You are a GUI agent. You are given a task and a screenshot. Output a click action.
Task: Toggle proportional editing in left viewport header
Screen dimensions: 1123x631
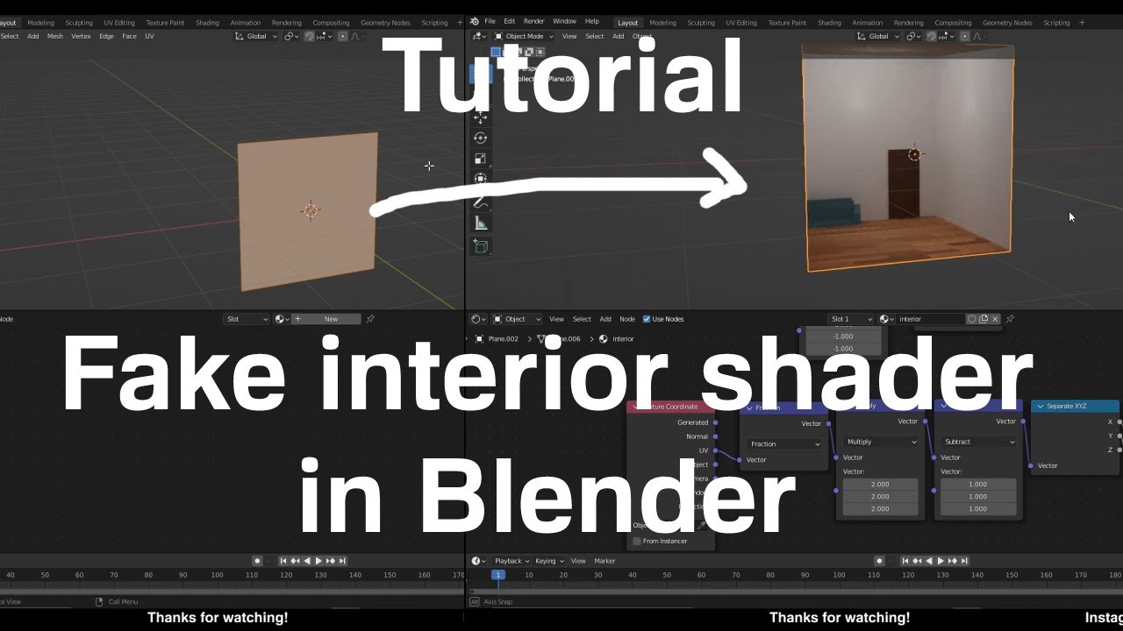(342, 36)
